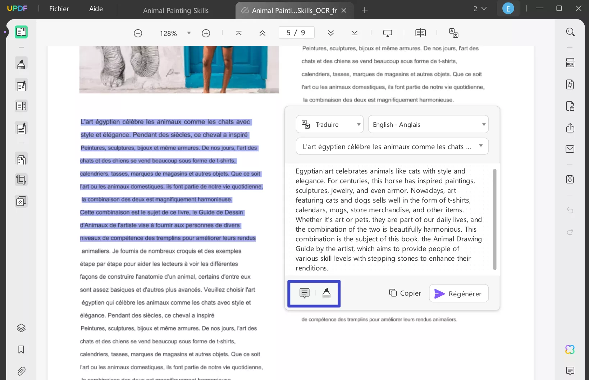589x380 pixels.
Task: Select the annotation highlighter tool
Action: [x=21, y=63]
